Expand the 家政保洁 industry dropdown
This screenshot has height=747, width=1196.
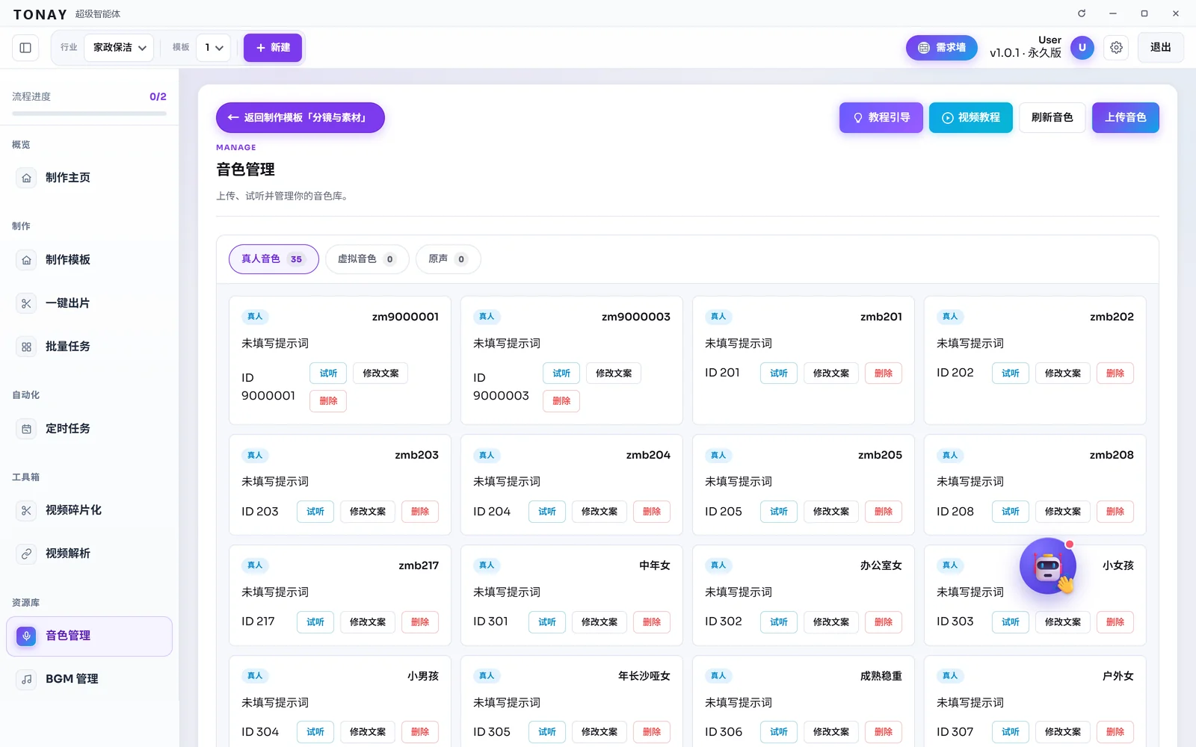tap(119, 48)
